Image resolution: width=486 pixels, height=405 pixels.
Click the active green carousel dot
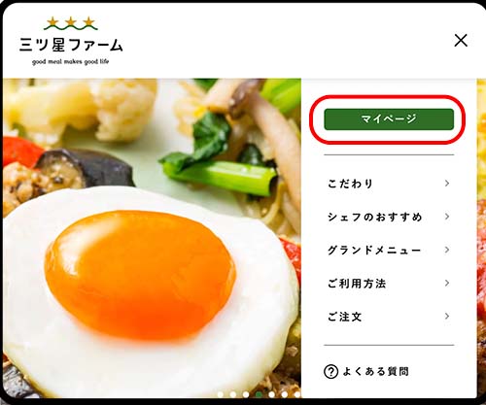[x=259, y=394]
